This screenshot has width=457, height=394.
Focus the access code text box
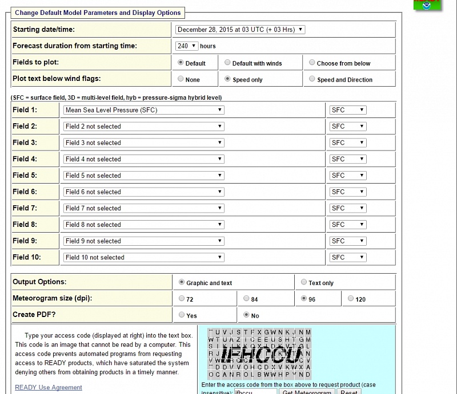pyautogui.click(x=255, y=391)
